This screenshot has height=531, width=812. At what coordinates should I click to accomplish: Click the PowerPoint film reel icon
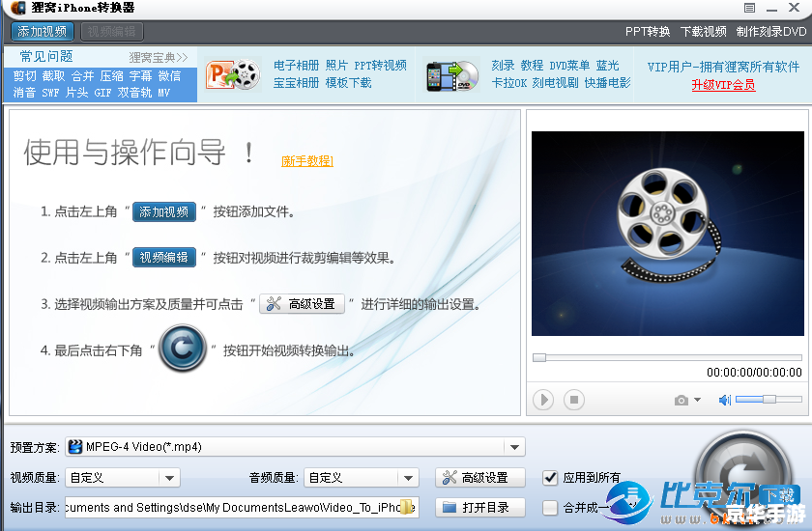coord(233,75)
